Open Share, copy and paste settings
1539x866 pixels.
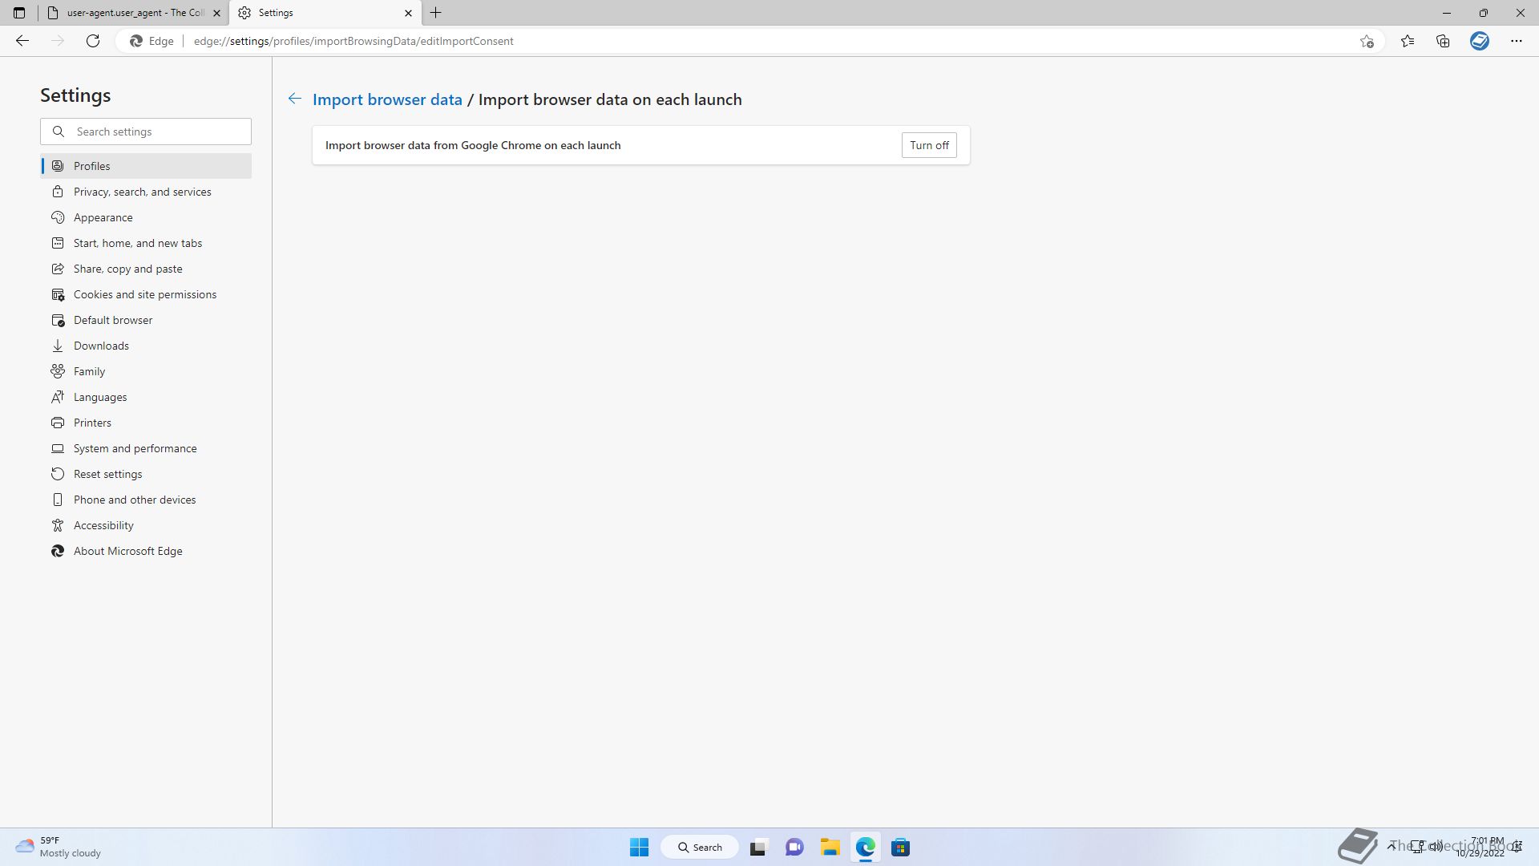[146, 269]
